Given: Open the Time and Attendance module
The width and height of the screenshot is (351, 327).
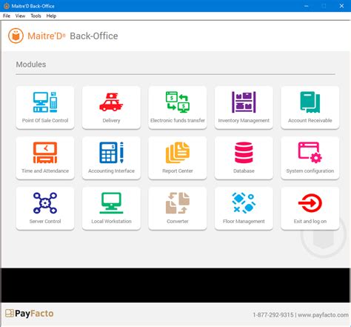Looking at the screenshot, I should tap(45, 158).
